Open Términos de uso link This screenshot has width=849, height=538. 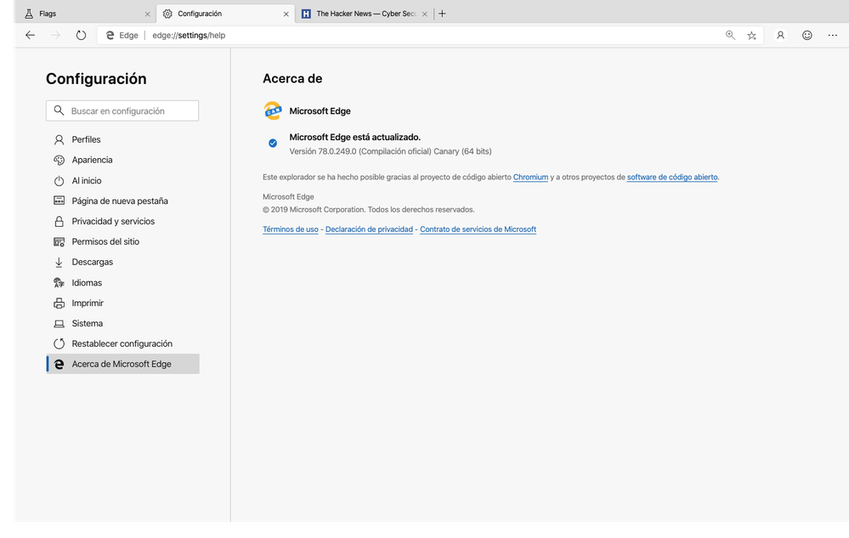click(x=290, y=229)
